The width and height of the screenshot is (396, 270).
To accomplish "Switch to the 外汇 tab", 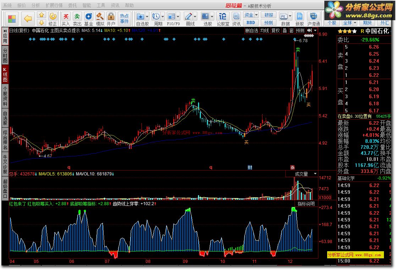I will pos(385,23).
